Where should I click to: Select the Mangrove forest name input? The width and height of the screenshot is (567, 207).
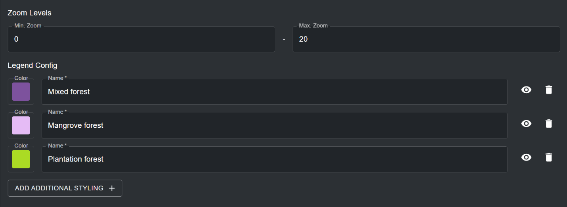pos(274,125)
